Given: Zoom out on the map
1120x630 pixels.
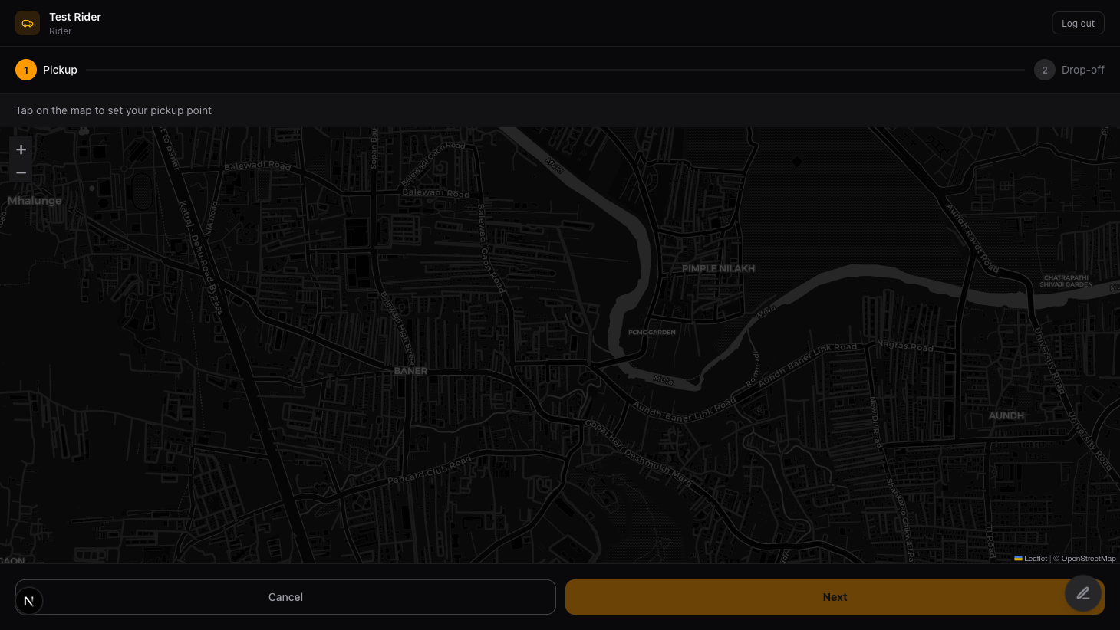Looking at the screenshot, I should coord(21,173).
